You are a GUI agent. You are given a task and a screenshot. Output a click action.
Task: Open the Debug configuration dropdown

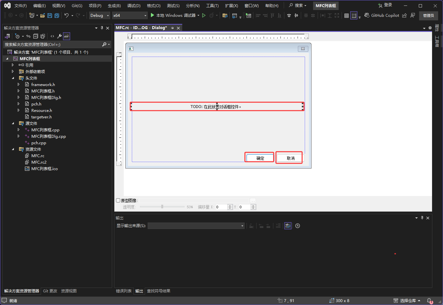coord(100,16)
